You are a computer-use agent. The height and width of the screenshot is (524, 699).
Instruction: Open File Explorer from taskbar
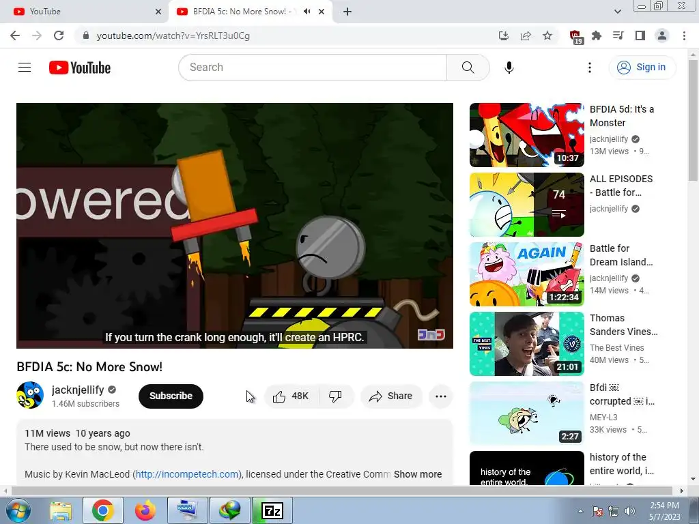61,510
